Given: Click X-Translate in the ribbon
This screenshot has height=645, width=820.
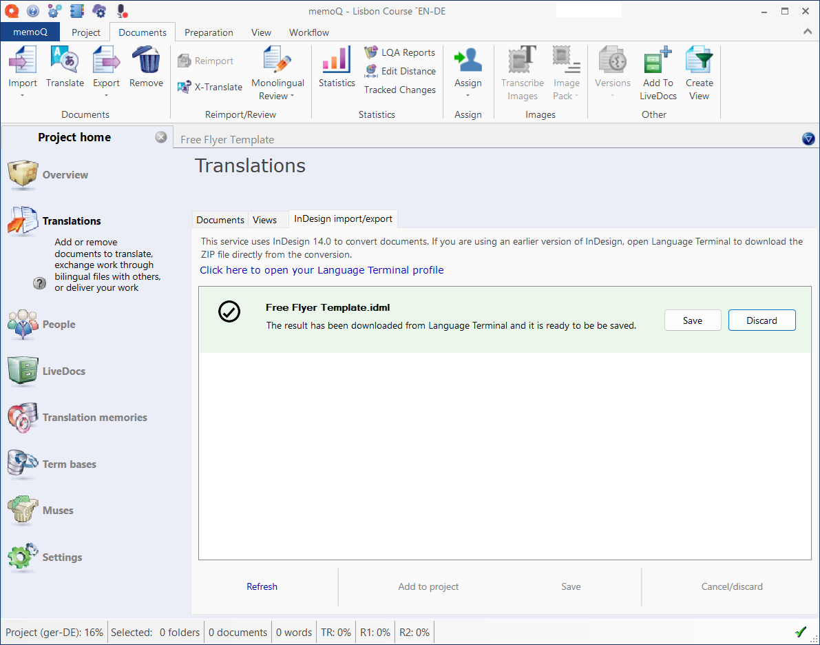Looking at the screenshot, I should (210, 87).
